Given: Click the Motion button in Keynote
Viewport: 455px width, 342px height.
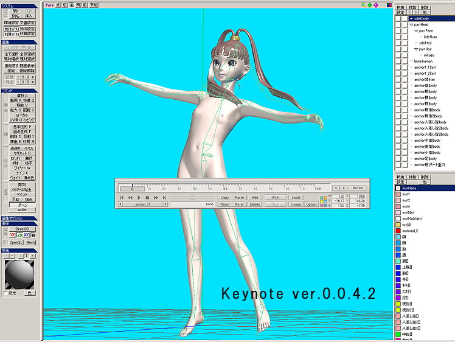Looking at the screenshot, I should (358, 188).
